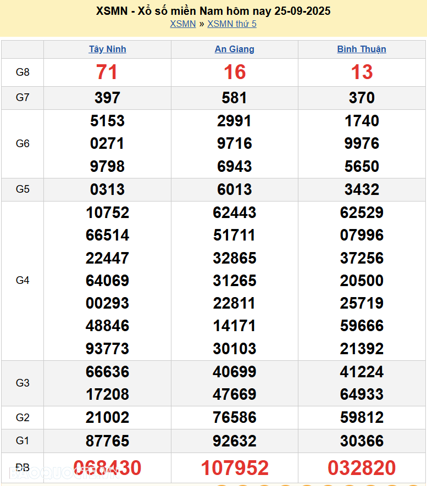The height and width of the screenshot is (486, 427).
Task: Select An Giang special prize 107952
Action: (x=235, y=468)
